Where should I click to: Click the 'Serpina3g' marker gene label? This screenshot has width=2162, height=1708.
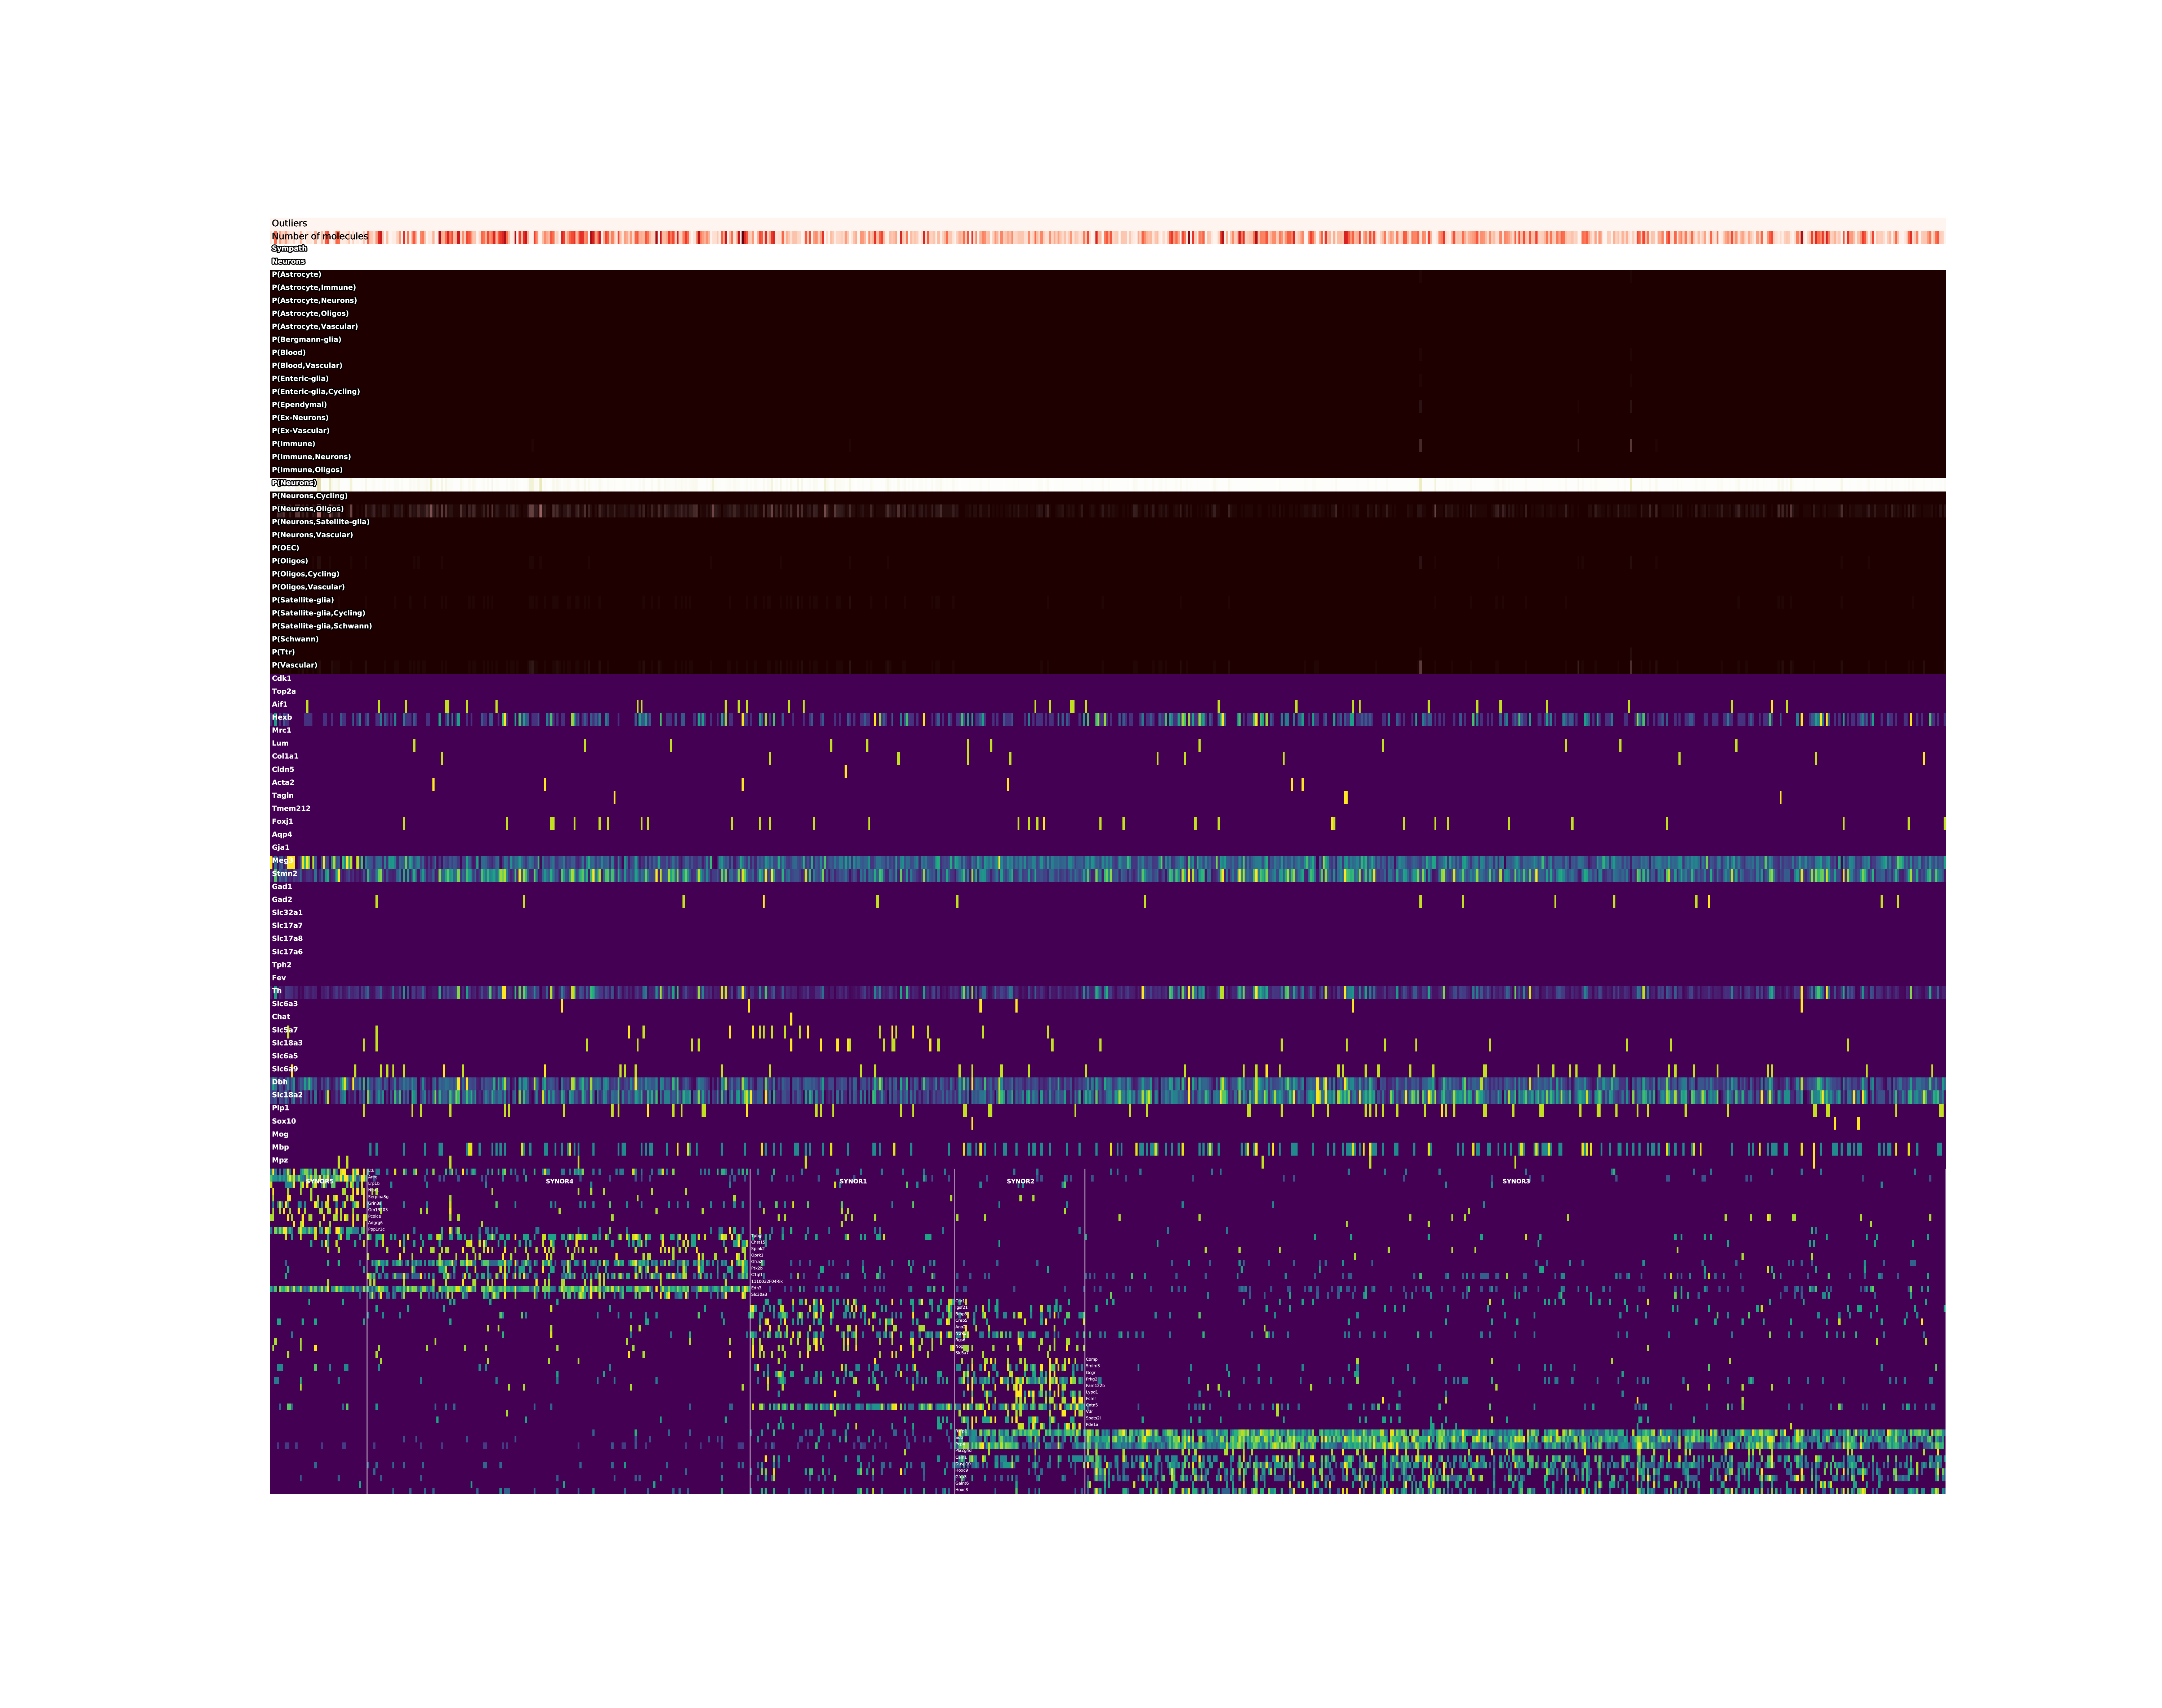(x=378, y=1197)
